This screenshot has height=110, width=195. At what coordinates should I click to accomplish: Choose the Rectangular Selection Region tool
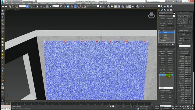coord(34,6)
